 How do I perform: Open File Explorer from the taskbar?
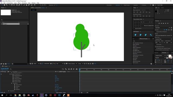tap(20, 95)
